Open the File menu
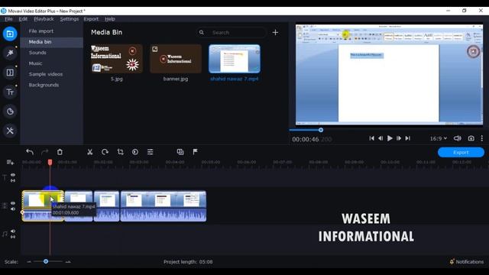 click(x=8, y=19)
